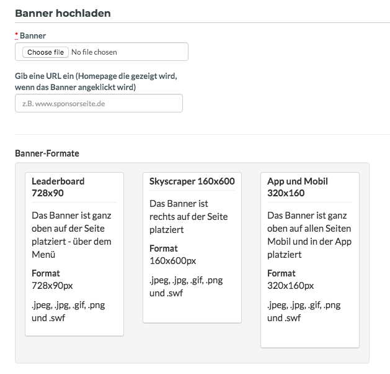Click the 'No file chosen' text
The height and width of the screenshot is (374, 390).
point(94,52)
